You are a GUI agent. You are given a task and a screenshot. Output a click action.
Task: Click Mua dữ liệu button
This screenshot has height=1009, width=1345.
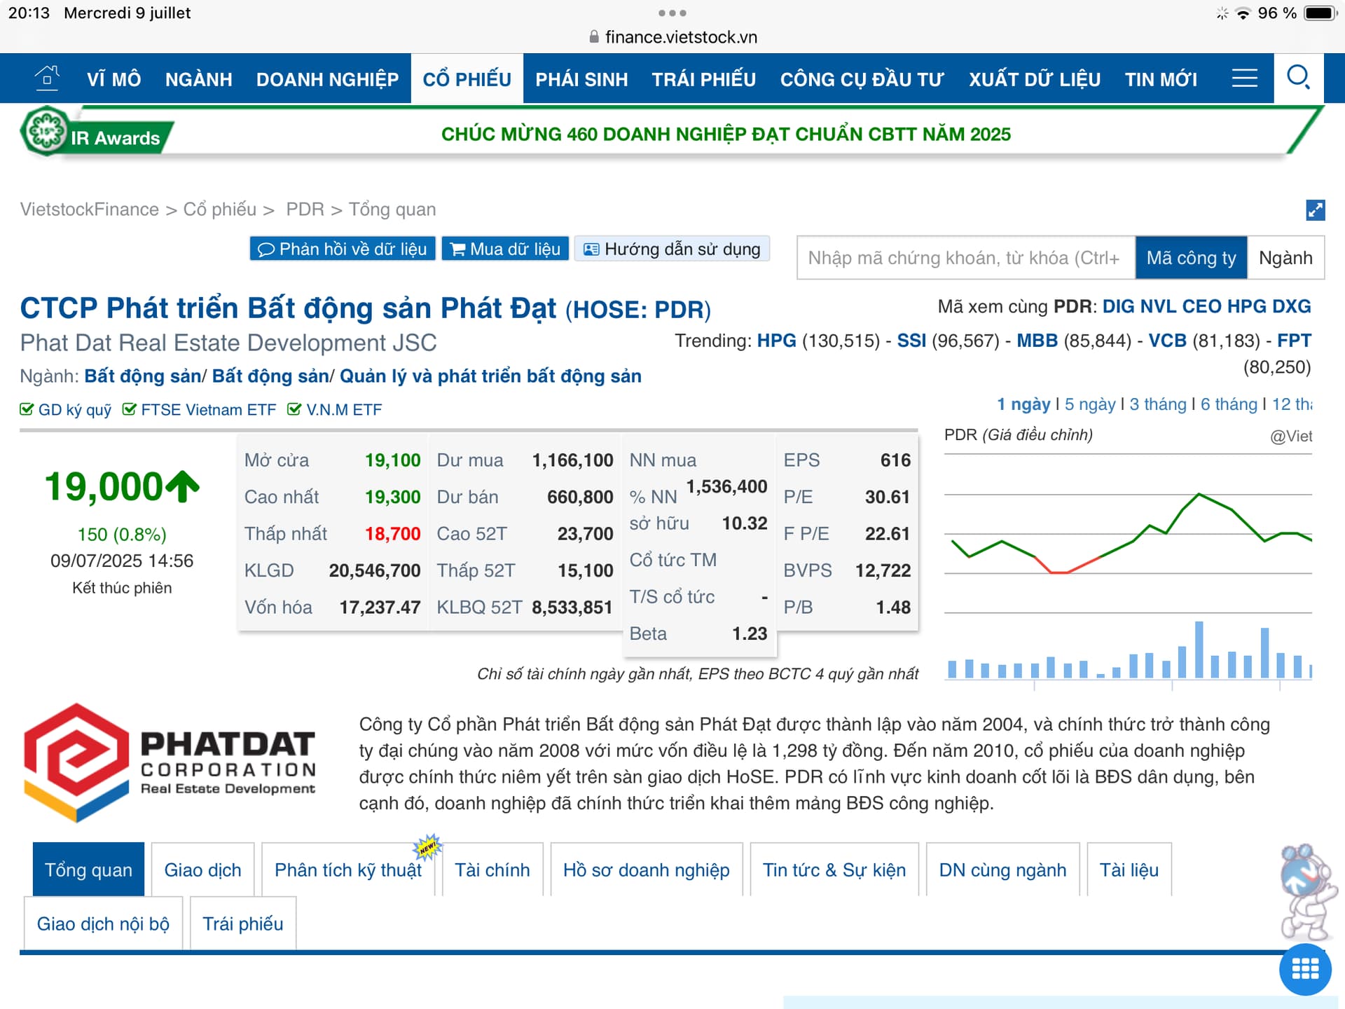pos(505,249)
